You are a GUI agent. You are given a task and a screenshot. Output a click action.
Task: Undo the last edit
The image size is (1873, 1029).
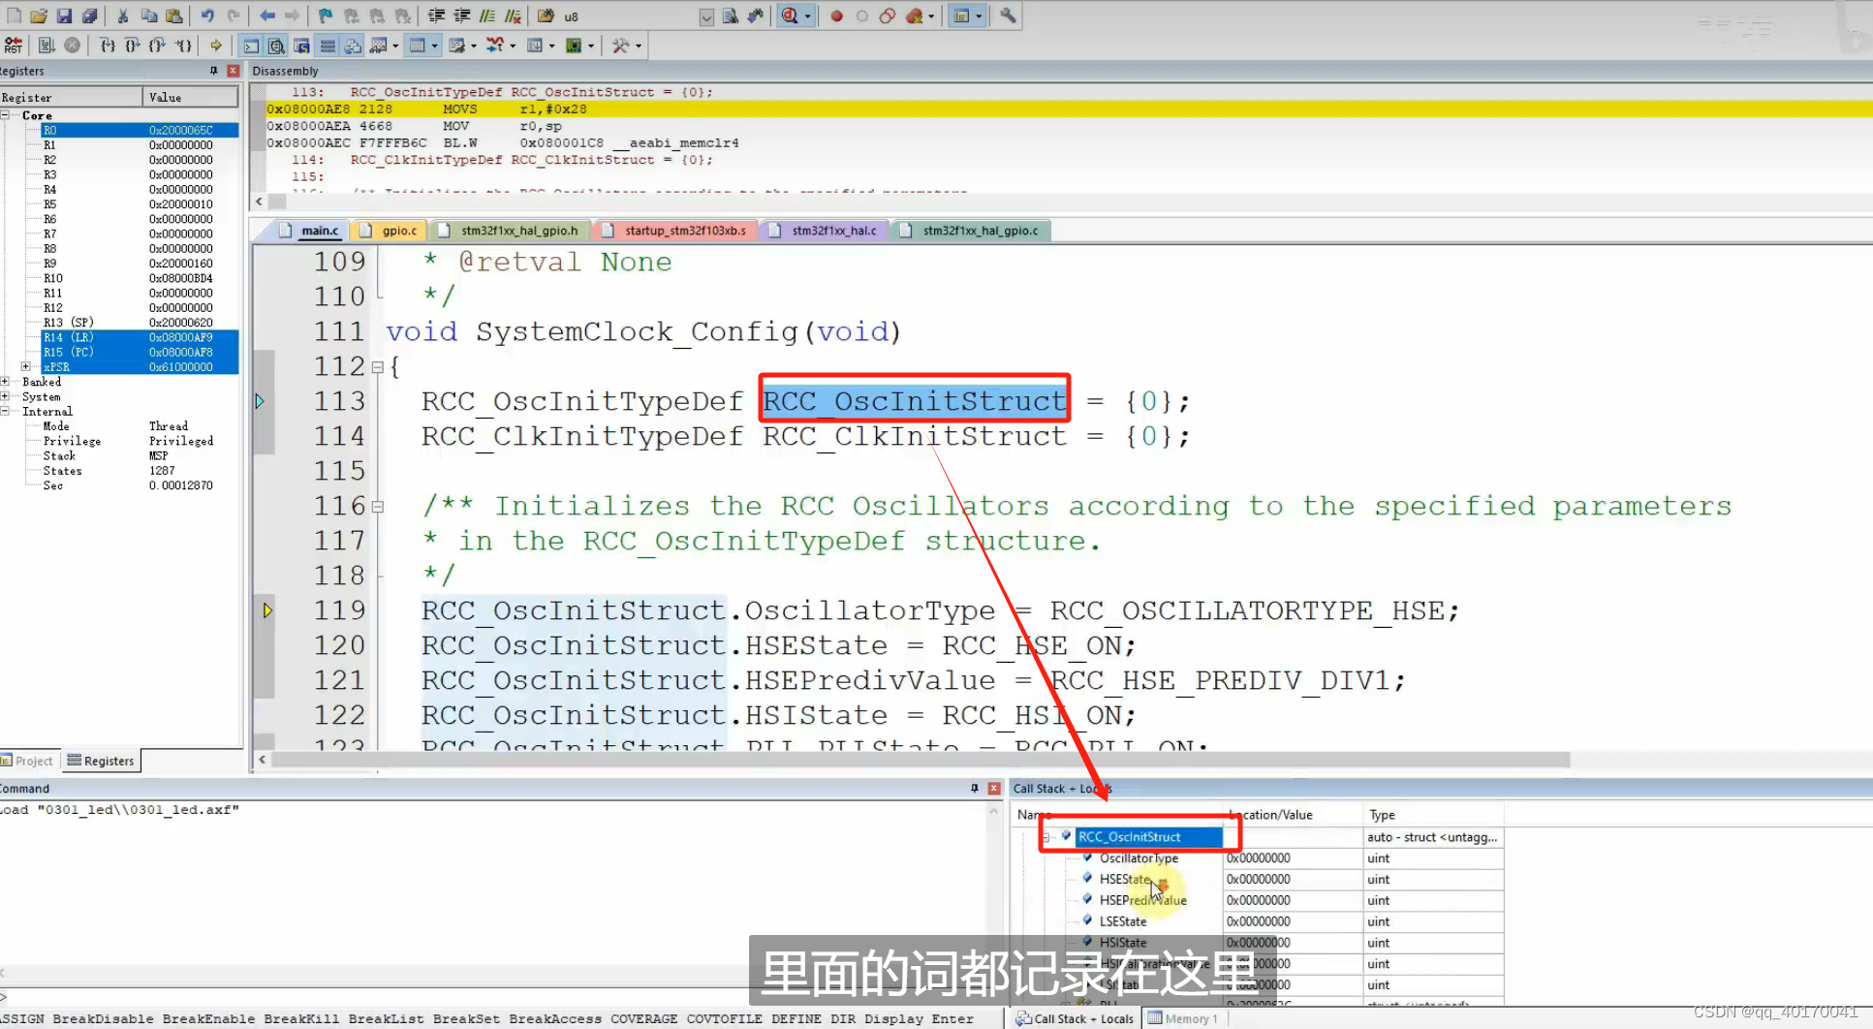click(207, 16)
